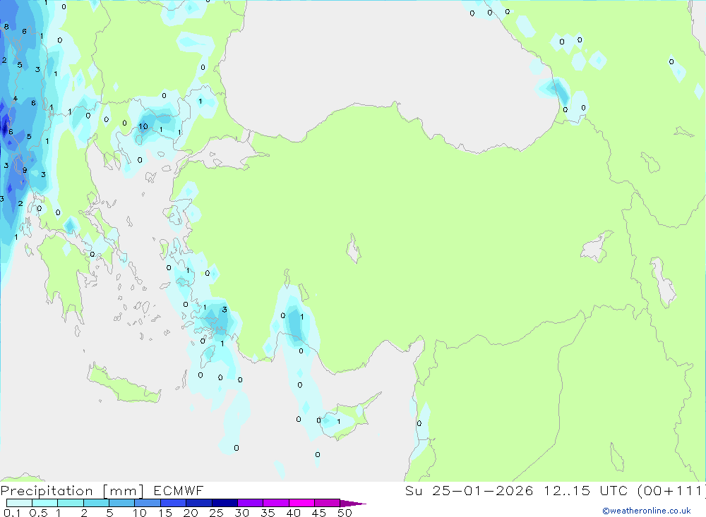706x517 pixels.
Task: Click the Su 25-01-2026 date label
Action: [469, 490]
